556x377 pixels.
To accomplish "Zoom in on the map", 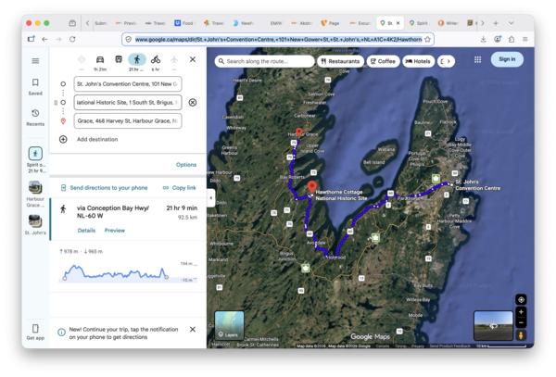I will [521, 312].
